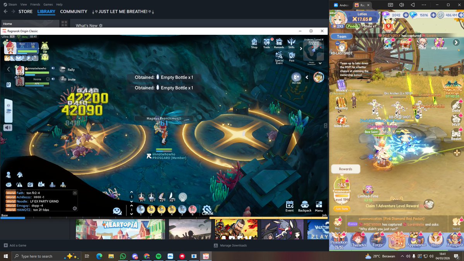Open emulator more options three dots
Image resolution: width=464 pixels, height=261 pixels.
424,5
